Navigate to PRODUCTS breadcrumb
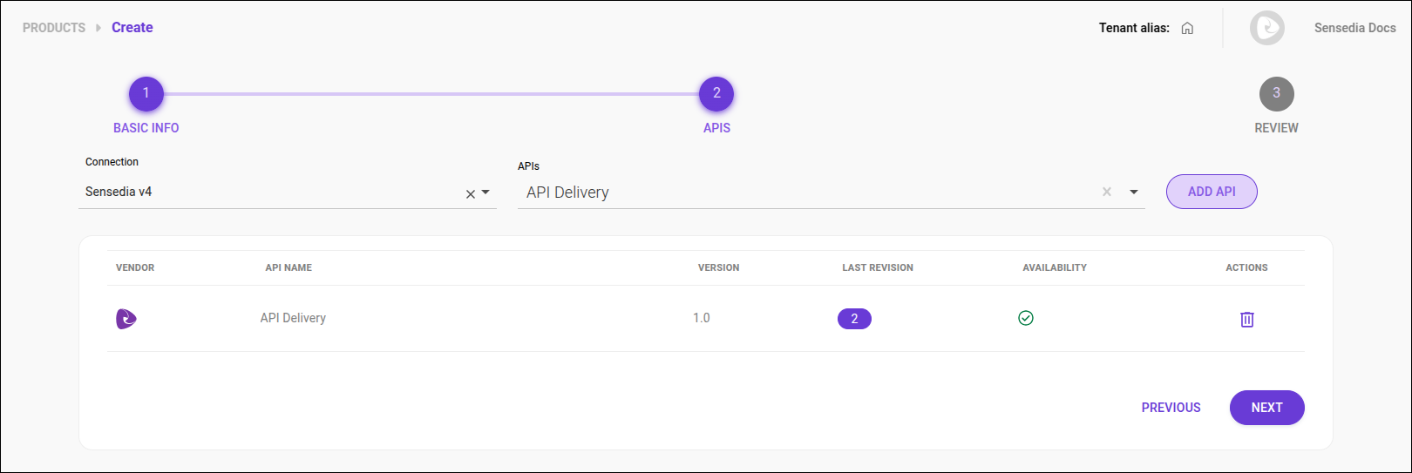The height and width of the screenshot is (473, 1412). coord(54,28)
